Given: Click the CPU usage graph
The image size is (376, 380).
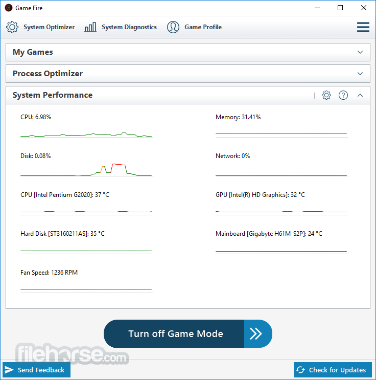Looking at the screenshot, I should (x=87, y=134).
